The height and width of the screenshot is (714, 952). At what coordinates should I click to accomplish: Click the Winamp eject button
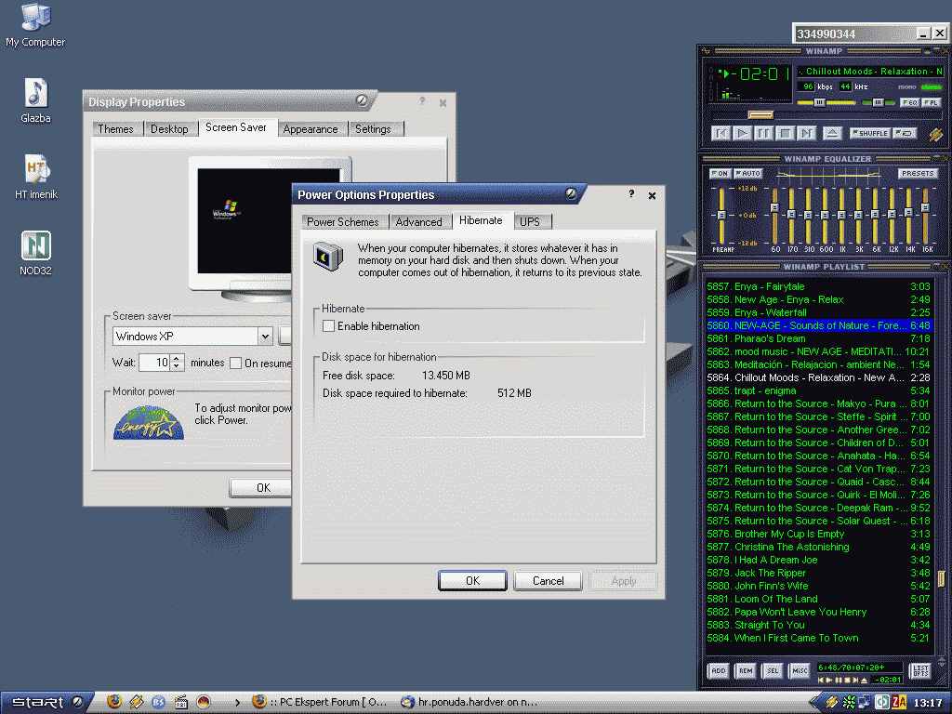click(832, 133)
